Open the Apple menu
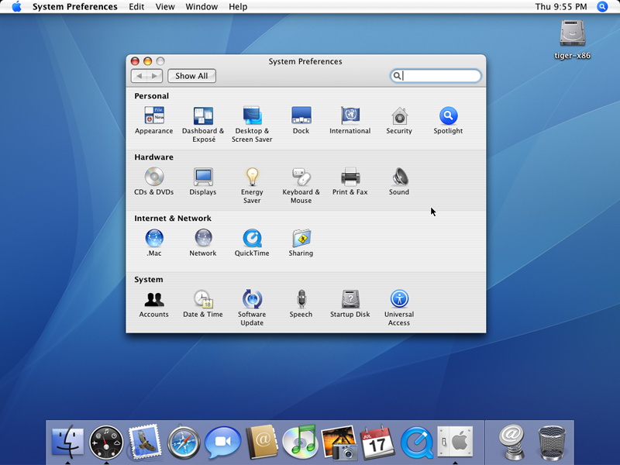Screen dimensions: 620x465 point(16,7)
